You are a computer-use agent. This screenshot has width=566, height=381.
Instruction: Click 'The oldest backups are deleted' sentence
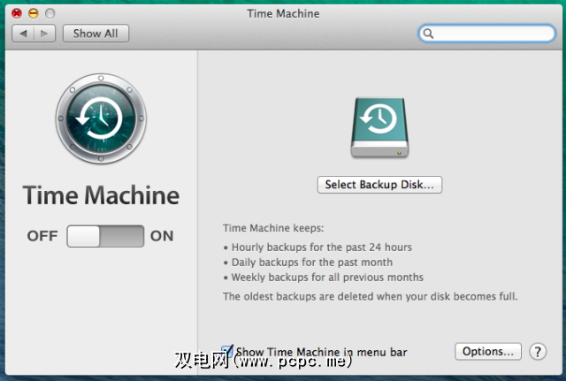pyautogui.click(x=370, y=296)
